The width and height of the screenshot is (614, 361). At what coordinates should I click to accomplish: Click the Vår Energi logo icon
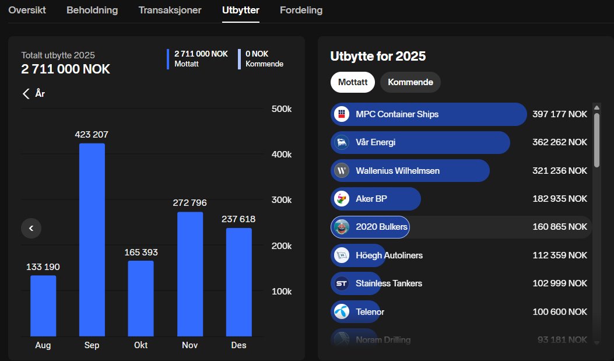[342, 142]
